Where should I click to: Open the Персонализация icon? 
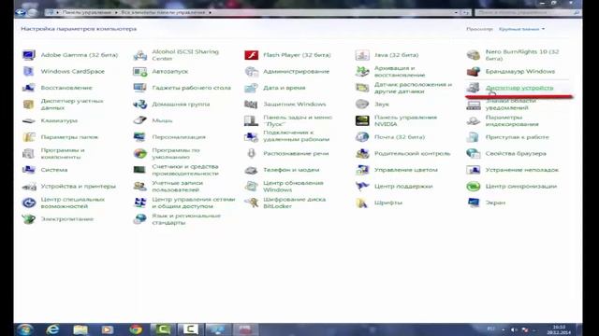point(139,137)
